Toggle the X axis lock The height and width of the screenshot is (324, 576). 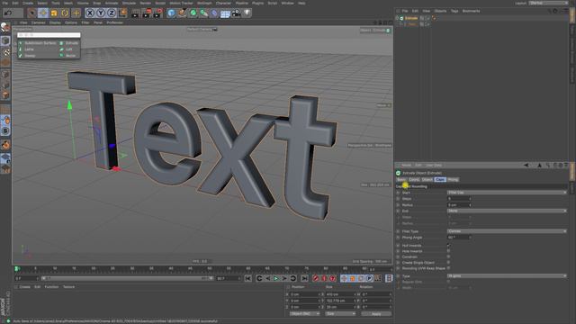point(90,13)
